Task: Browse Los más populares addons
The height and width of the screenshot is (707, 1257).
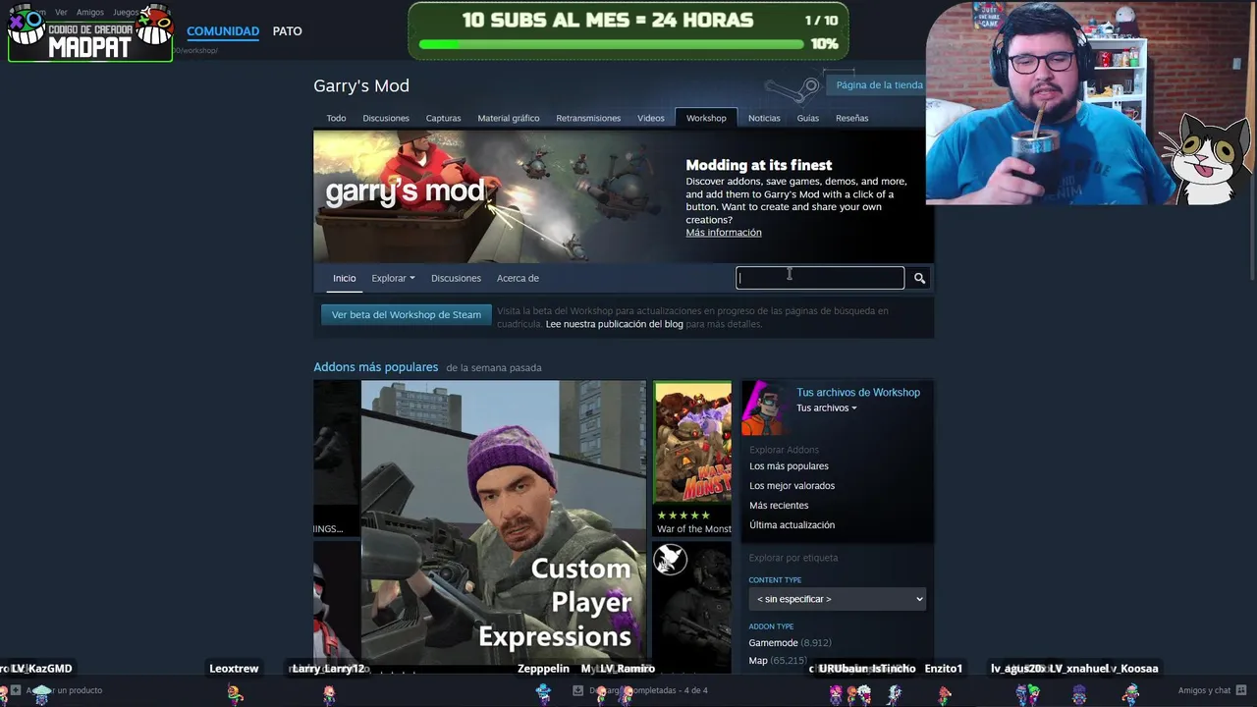Action: [789, 466]
